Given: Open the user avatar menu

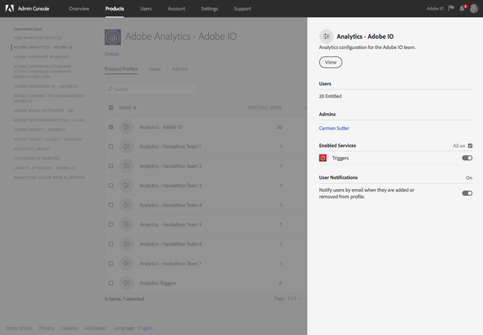Looking at the screenshot, I should click(474, 8).
